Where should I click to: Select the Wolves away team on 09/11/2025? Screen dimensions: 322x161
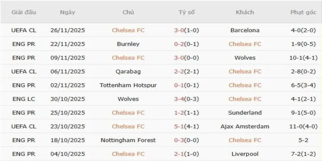(245, 58)
